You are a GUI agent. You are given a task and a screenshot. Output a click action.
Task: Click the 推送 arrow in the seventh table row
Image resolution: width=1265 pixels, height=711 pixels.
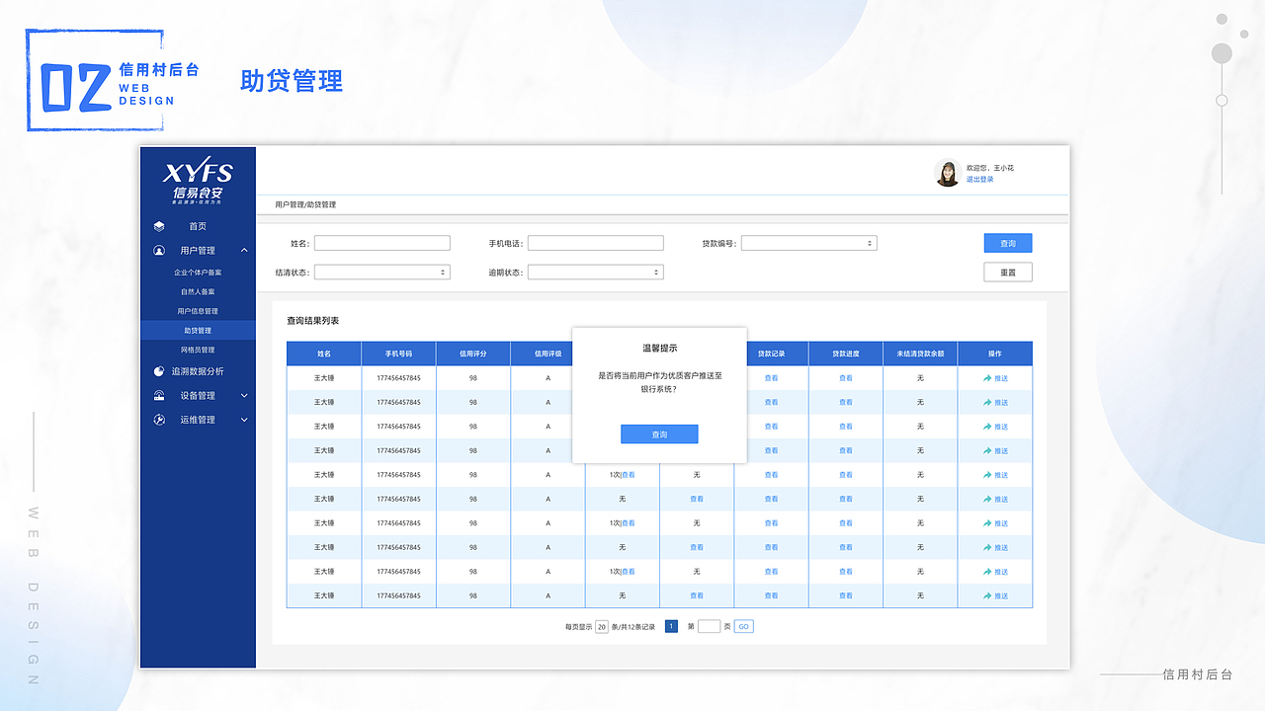coord(987,523)
